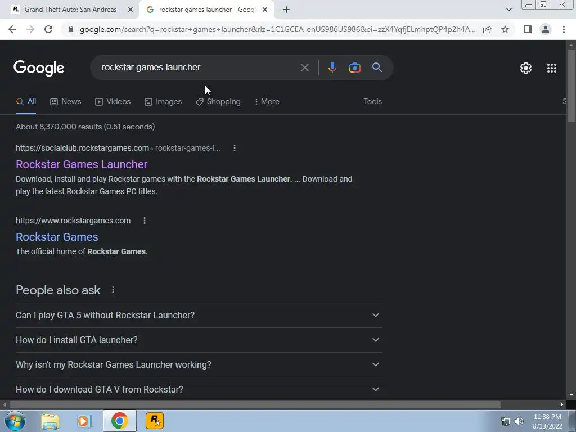Launch Windows Media Player from taskbar
This screenshot has height=432, width=576.
[84, 421]
